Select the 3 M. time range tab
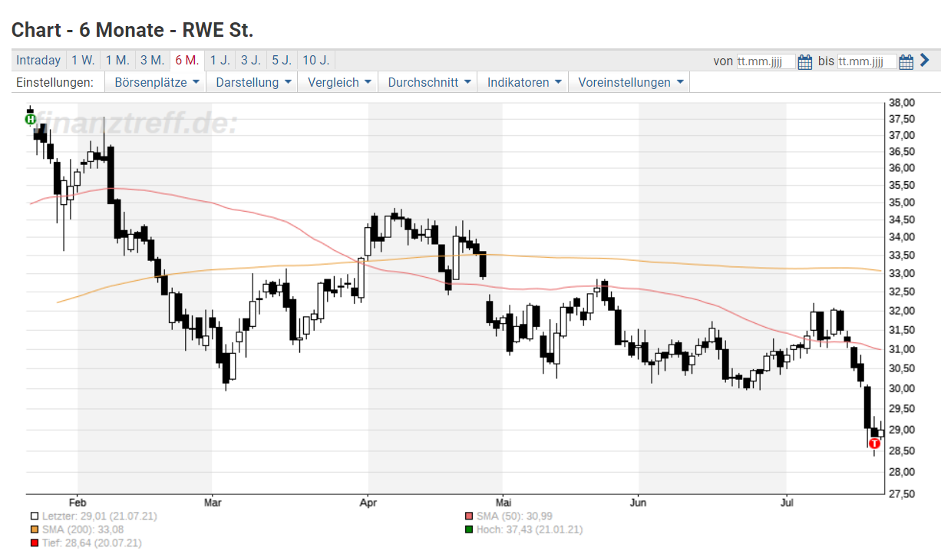Image resolution: width=941 pixels, height=551 pixels. (x=152, y=61)
